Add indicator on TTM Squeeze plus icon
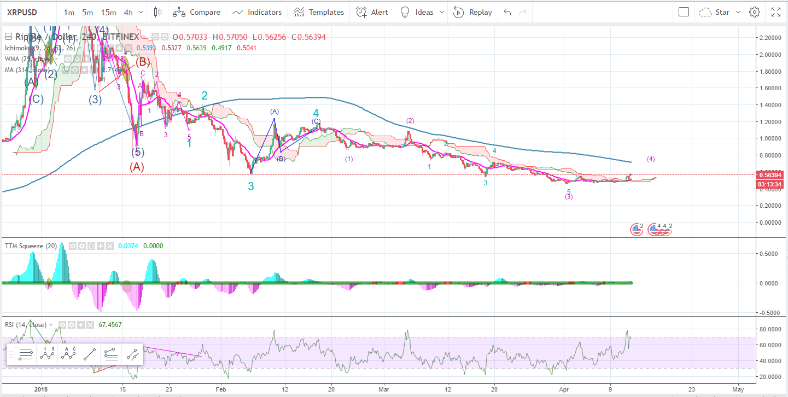 (x=101, y=246)
